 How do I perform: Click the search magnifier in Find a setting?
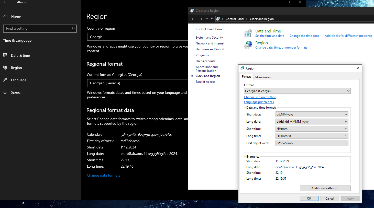(73, 28)
